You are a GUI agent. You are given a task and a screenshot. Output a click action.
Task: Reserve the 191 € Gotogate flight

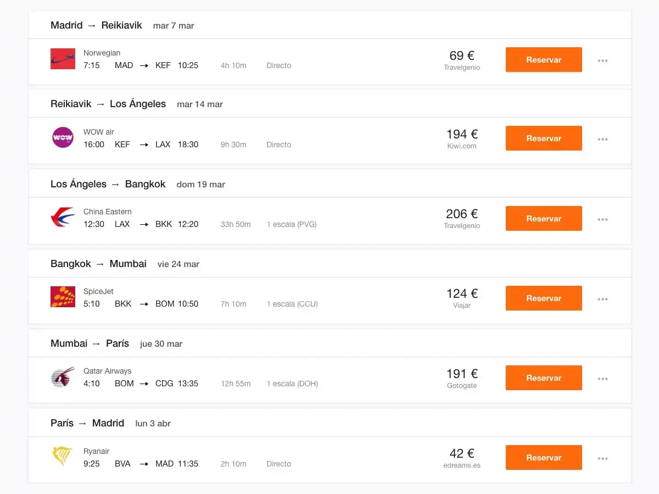pyautogui.click(x=544, y=378)
